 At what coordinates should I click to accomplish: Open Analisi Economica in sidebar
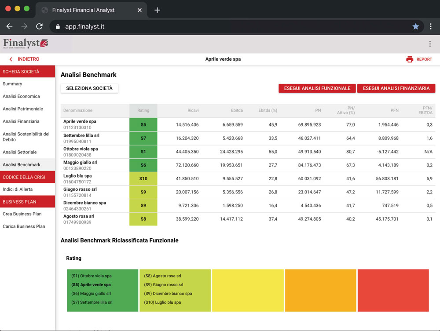pyautogui.click(x=21, y=96)
